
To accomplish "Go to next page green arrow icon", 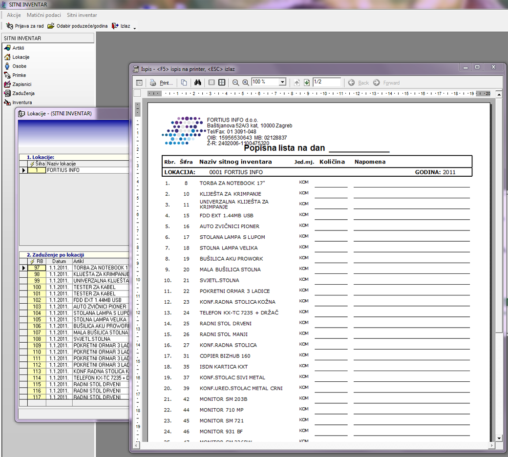I will pos(307,83).
